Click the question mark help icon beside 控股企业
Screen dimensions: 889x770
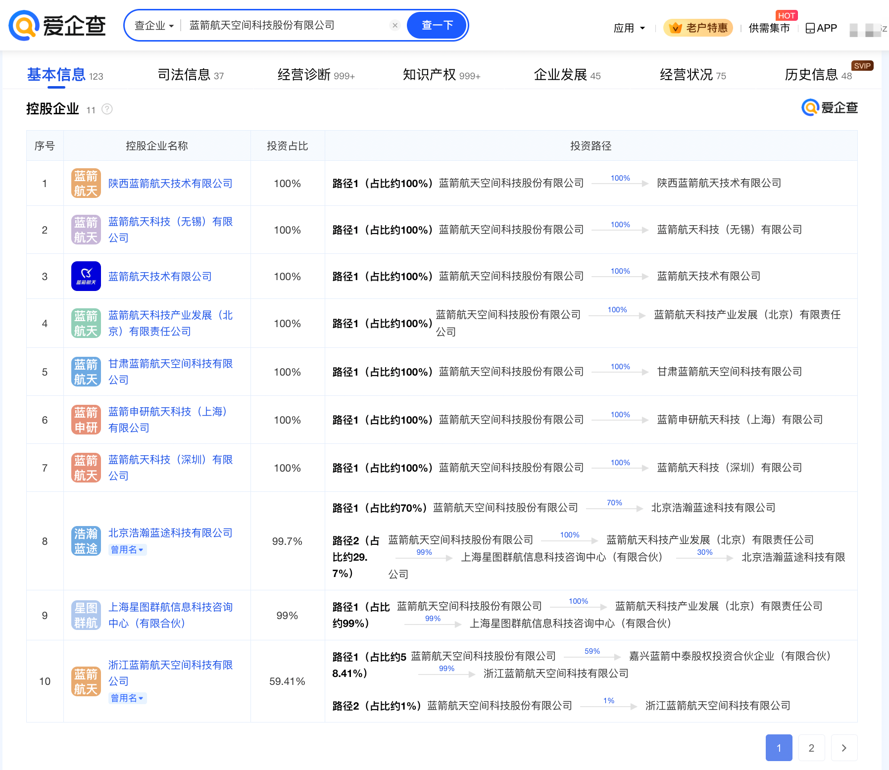(107, 109)
